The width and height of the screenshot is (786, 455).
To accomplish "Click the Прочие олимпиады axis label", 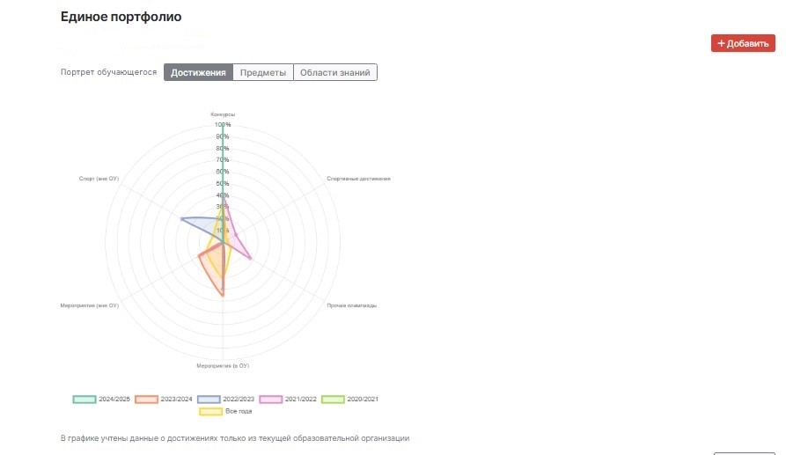I will 351,305.
